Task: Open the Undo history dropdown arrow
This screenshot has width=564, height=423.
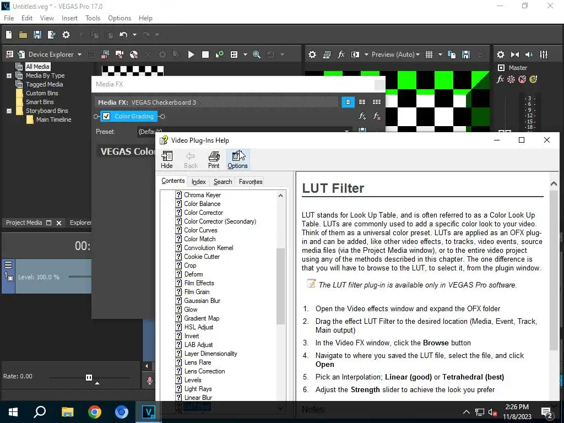Action: 134,35
